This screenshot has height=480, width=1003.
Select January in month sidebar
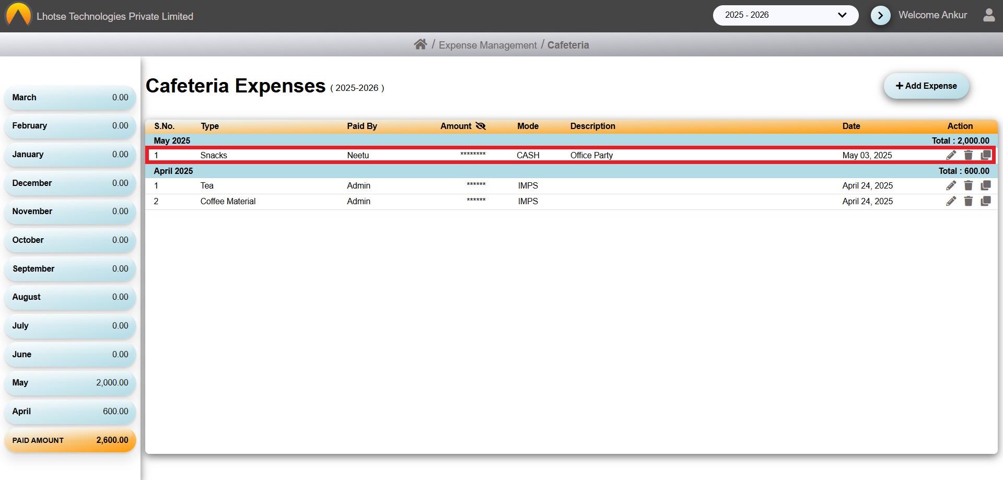pos(70,155)
